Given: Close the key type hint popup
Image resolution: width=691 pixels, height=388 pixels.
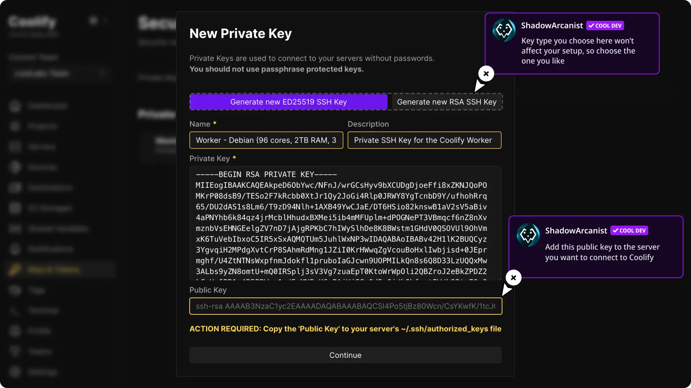Looking at the screenshot, I should (486, 74).
